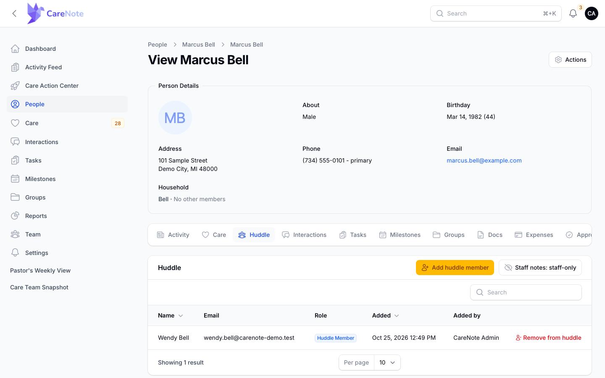Click the Care count badge 28
The height and width of the screenshot is (378, 605).
pyautogui.click(x=118, y=123)
